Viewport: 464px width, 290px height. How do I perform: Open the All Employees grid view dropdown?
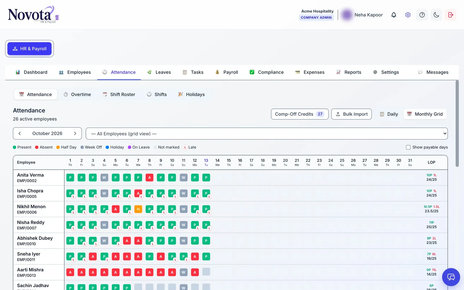(x=267, y=134)
